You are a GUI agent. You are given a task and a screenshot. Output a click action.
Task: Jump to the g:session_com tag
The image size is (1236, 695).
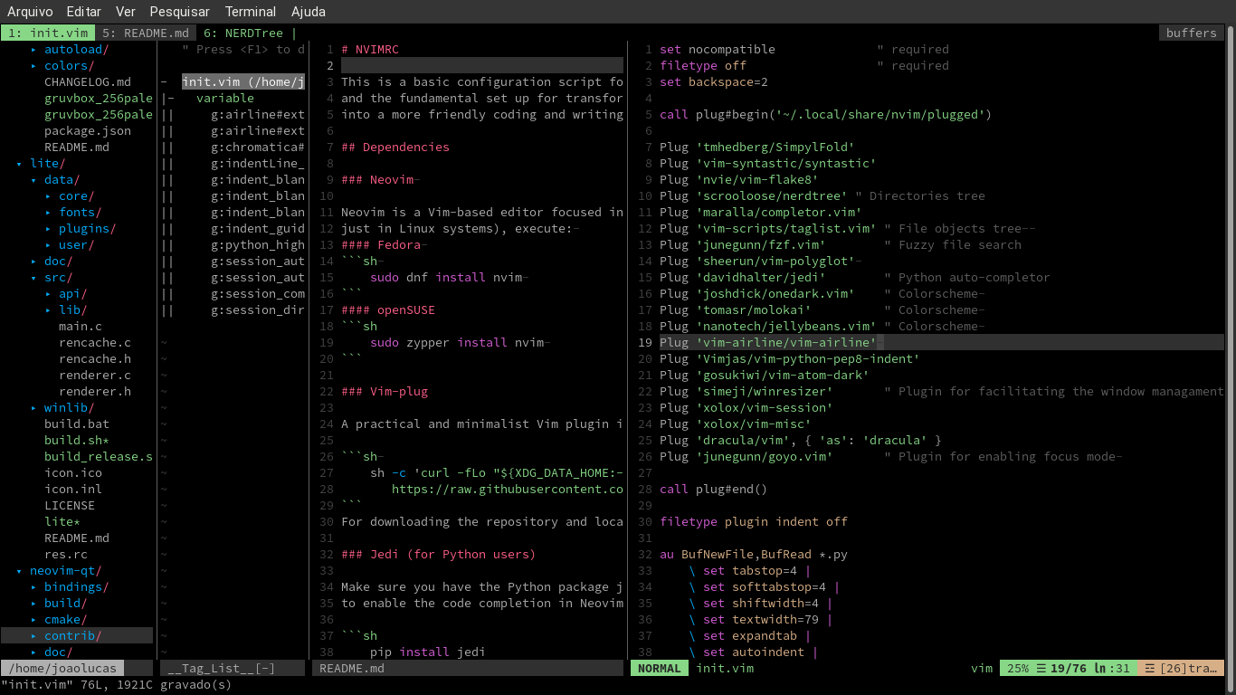[258, 293]
